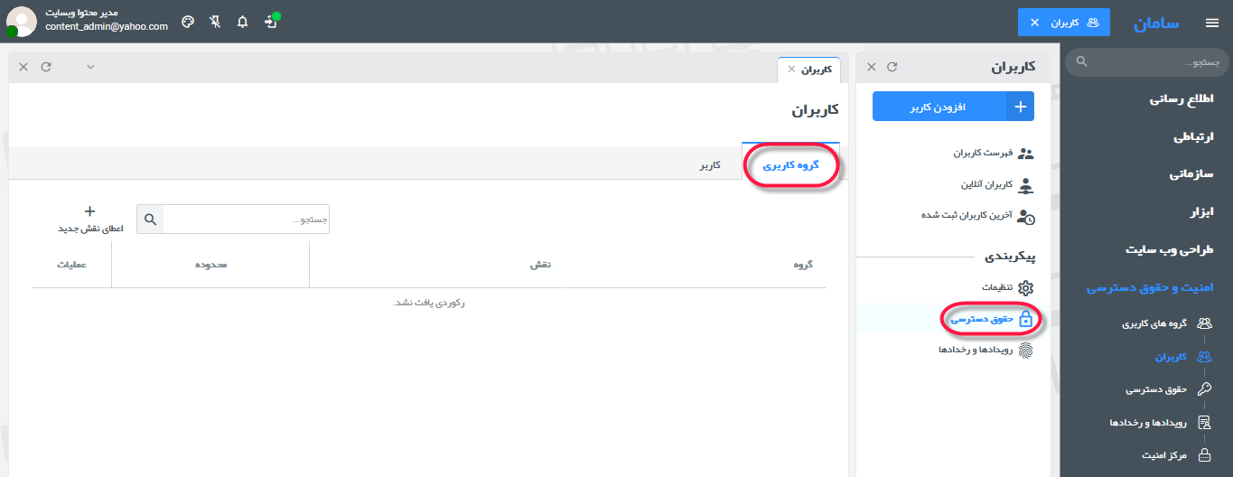Viewport: 1233px width, 477px height.
Task: Open رویدادها و رخدادها with fingerprint icon
Action: [x=986, y=350]
